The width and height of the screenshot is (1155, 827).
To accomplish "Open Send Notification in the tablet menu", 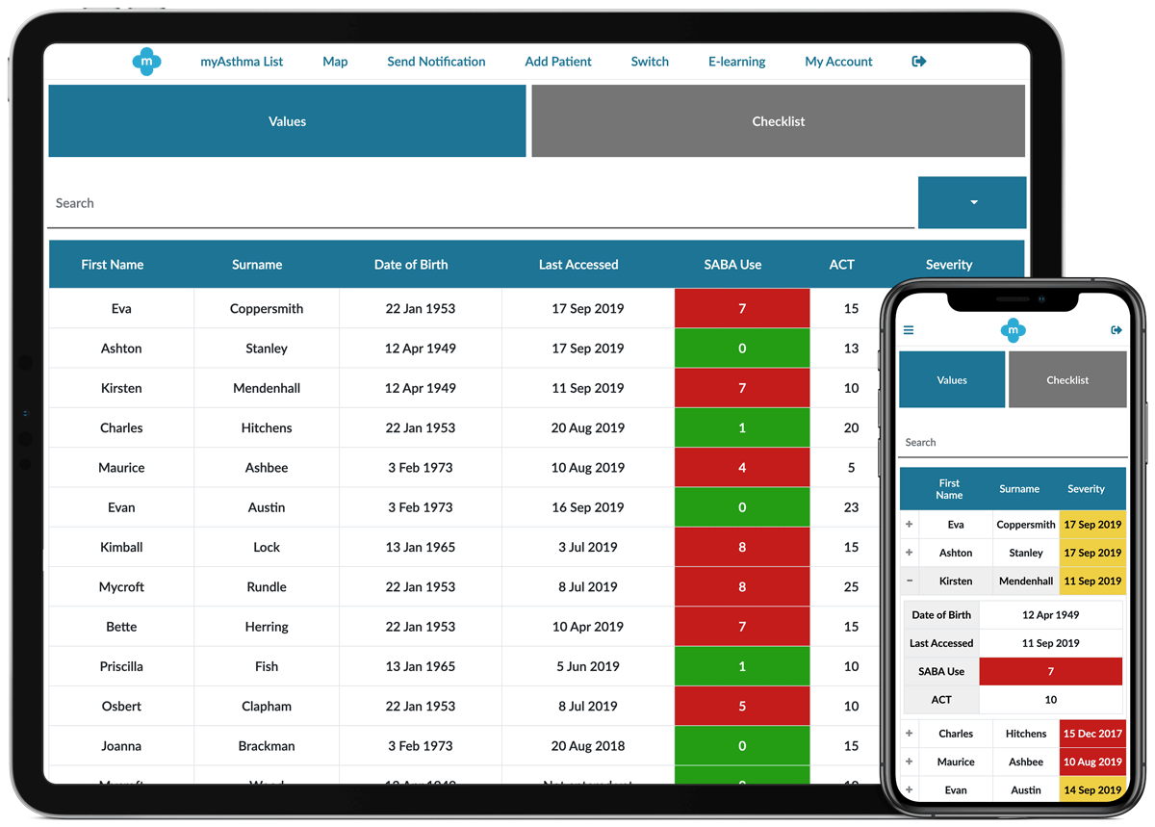I will [x=436, y=62].
